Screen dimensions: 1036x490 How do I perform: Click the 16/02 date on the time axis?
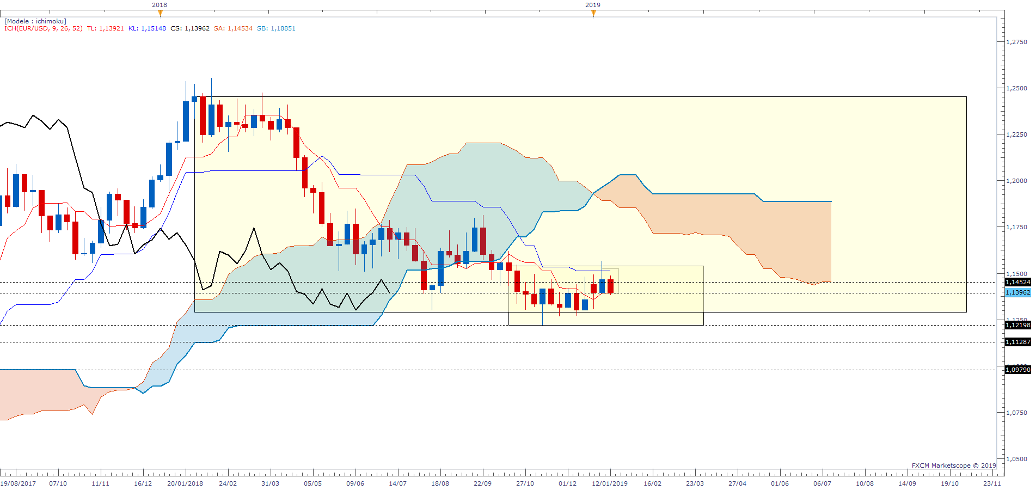point(653,483)
